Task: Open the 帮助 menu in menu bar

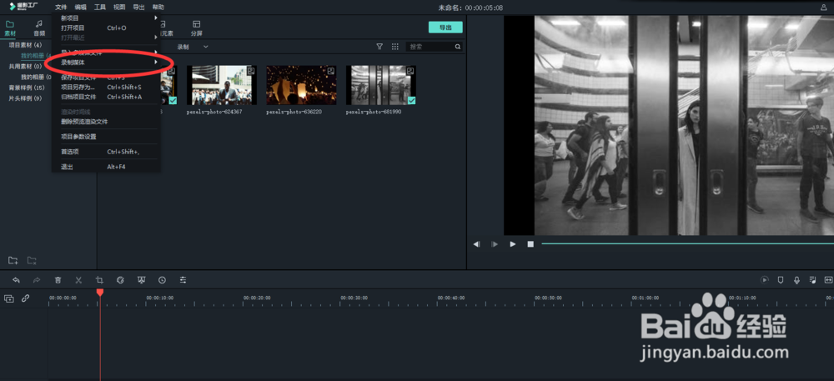Action: tap(158, 8)
